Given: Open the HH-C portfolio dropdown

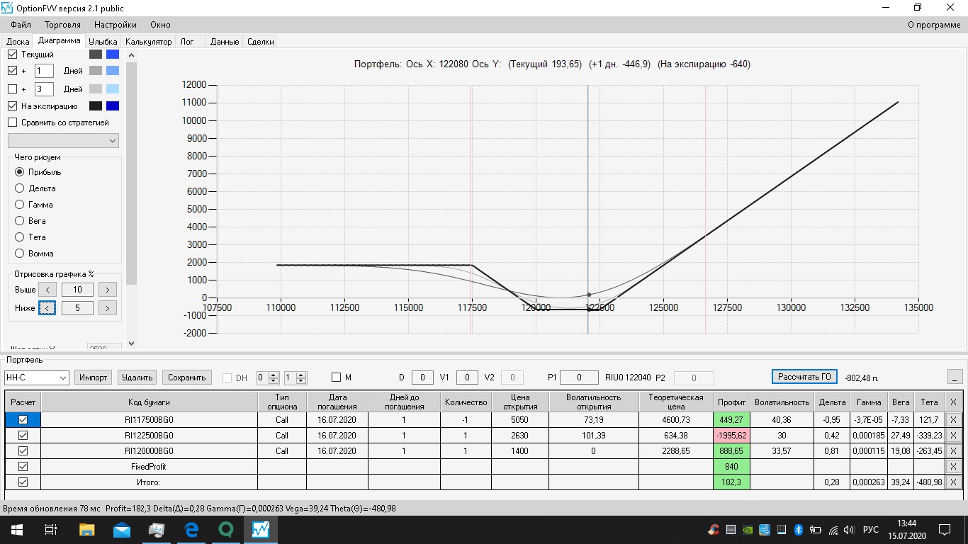Looking at the screenshot, I should coord(36,378).
